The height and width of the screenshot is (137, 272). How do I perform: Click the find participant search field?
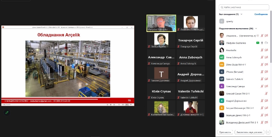click(244, 7)
